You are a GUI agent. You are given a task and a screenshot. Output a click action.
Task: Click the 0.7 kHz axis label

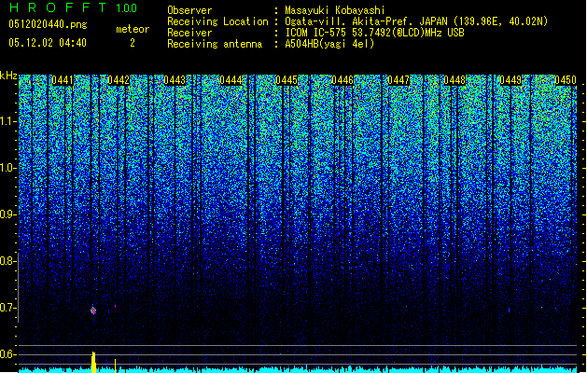tap(7, 308)
